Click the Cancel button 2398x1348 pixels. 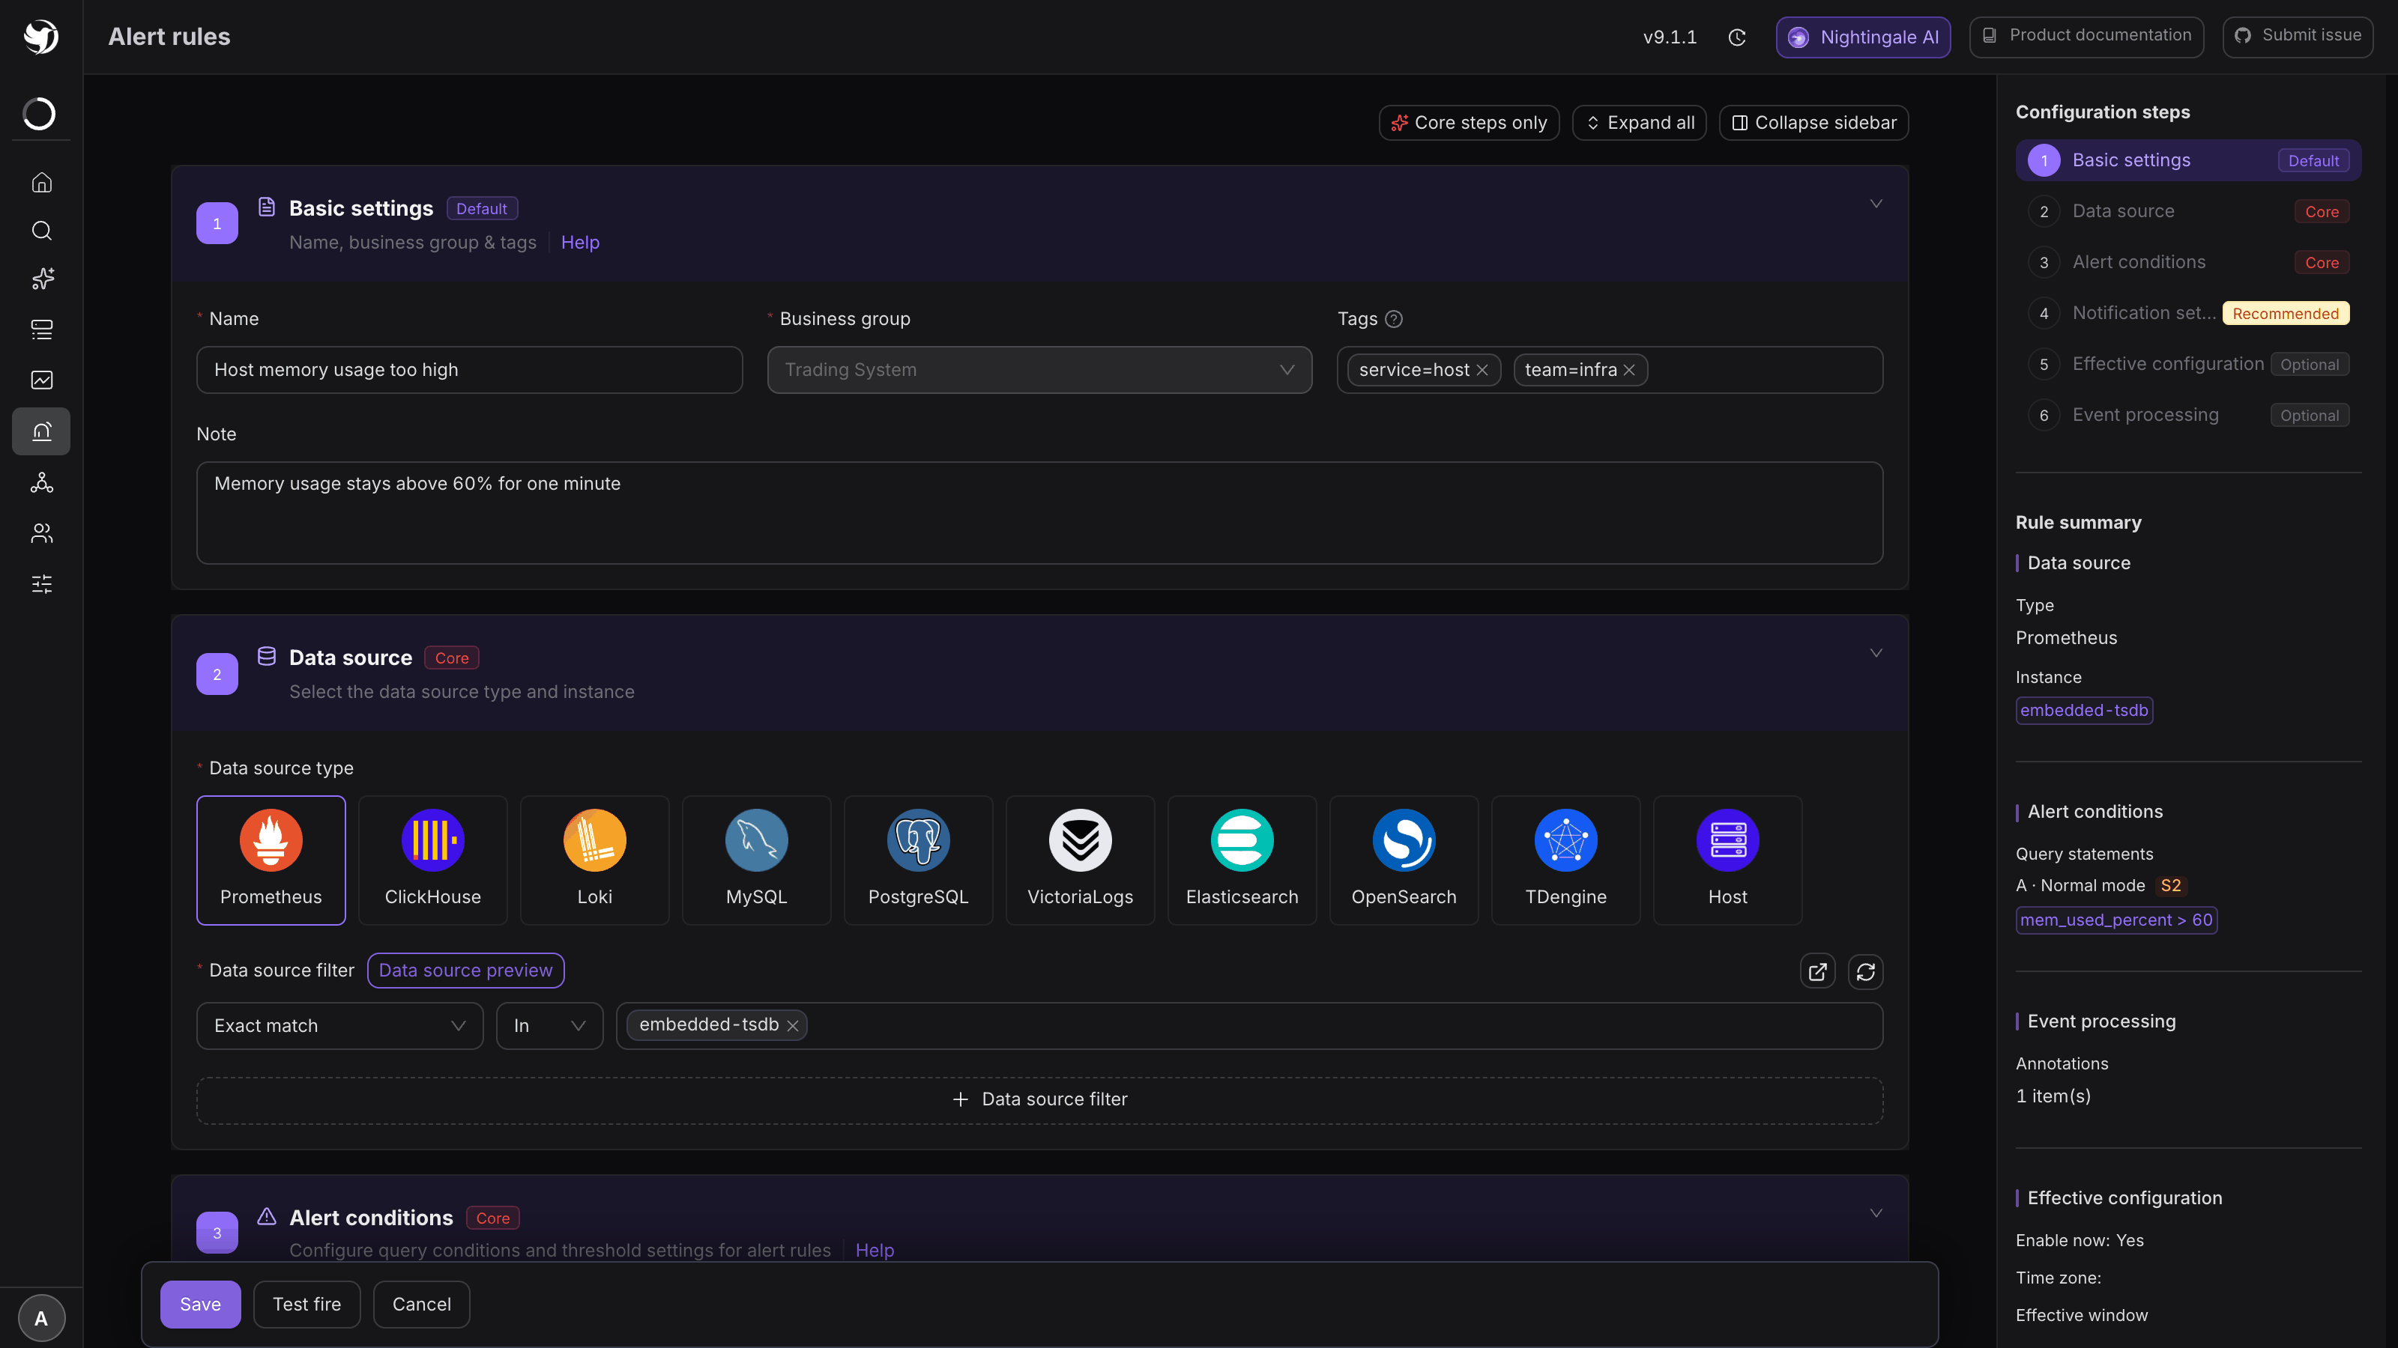point(422,1305)
